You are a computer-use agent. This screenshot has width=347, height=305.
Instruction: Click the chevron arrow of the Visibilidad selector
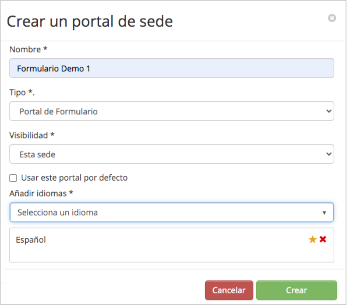click(x=328, y=154)
